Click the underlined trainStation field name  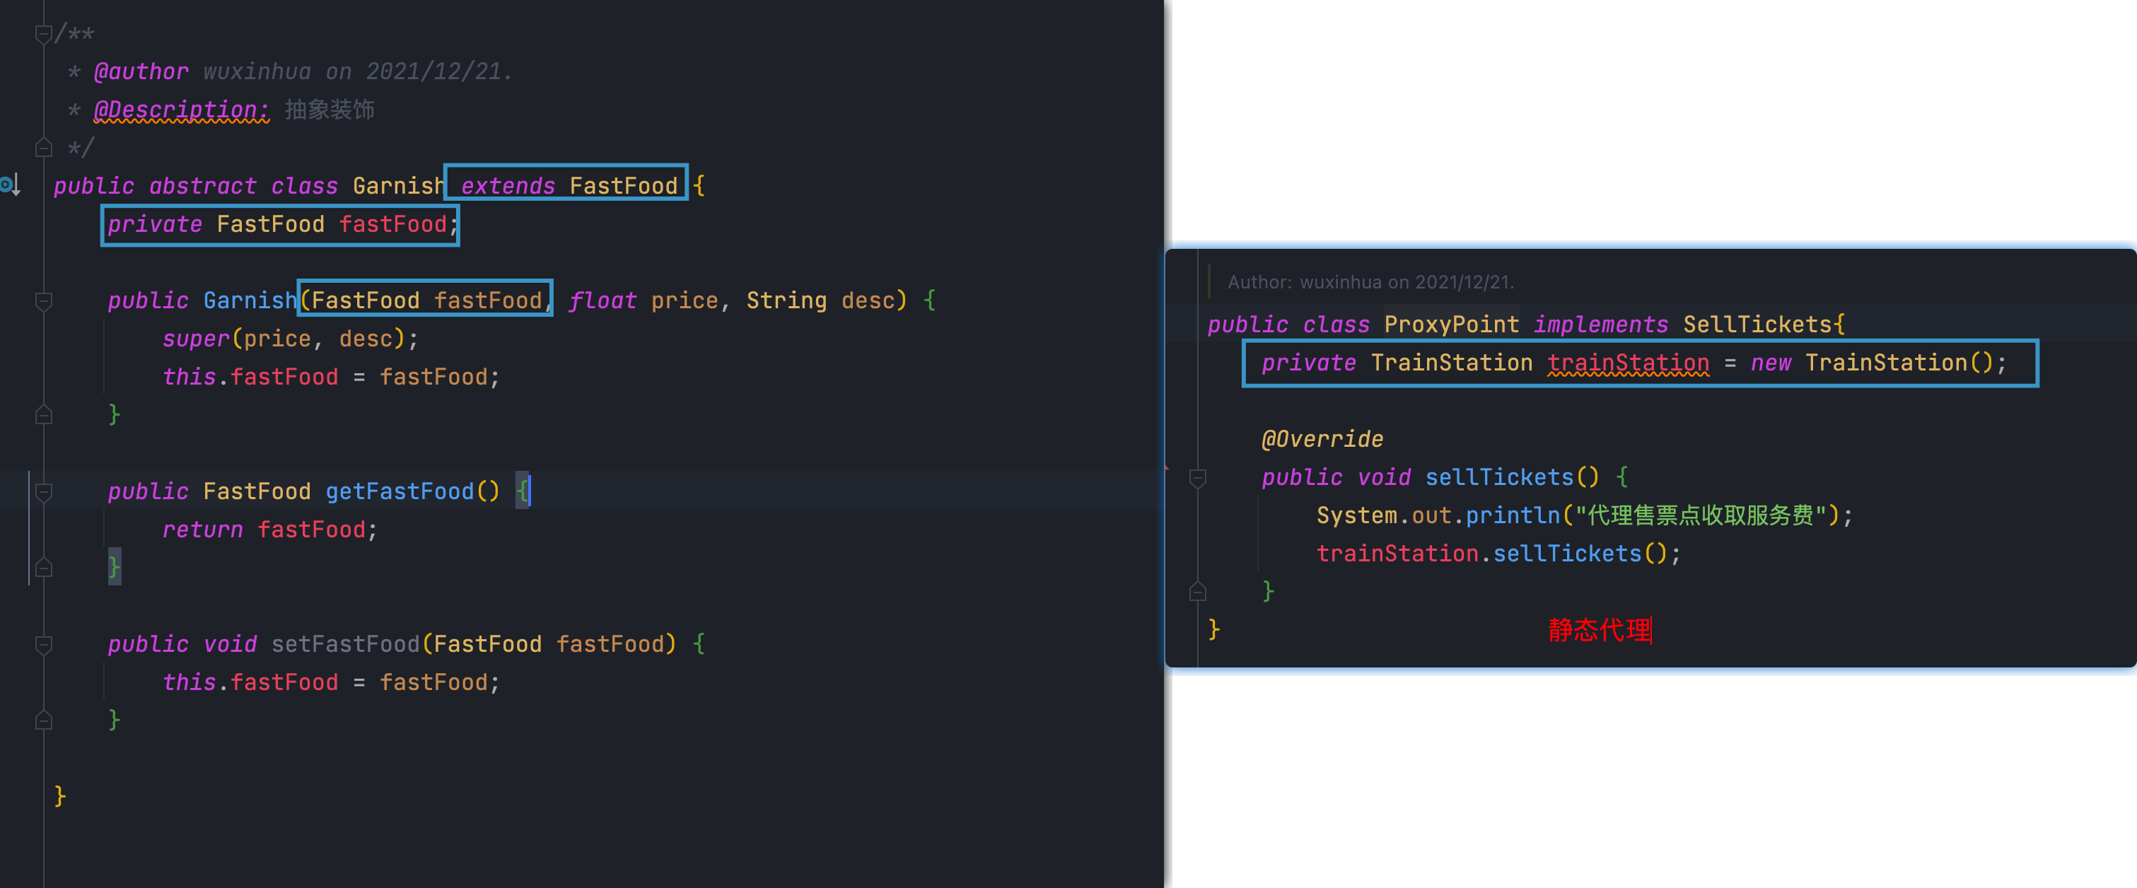1628,363
